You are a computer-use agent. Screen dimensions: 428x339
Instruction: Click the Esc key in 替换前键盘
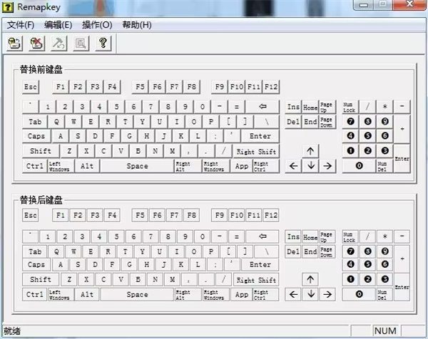(31, 87)
